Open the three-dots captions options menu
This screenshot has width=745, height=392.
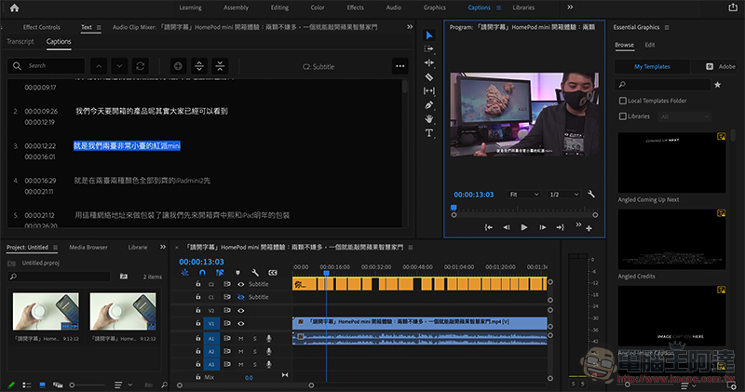click(400, 66)
